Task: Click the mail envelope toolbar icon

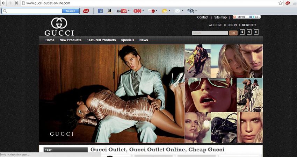Action: tap(177, 11)
